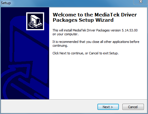The width and height of the screenshot is (148, 114).
Task: Click the Cancel button
Action: tap(133, 107)
